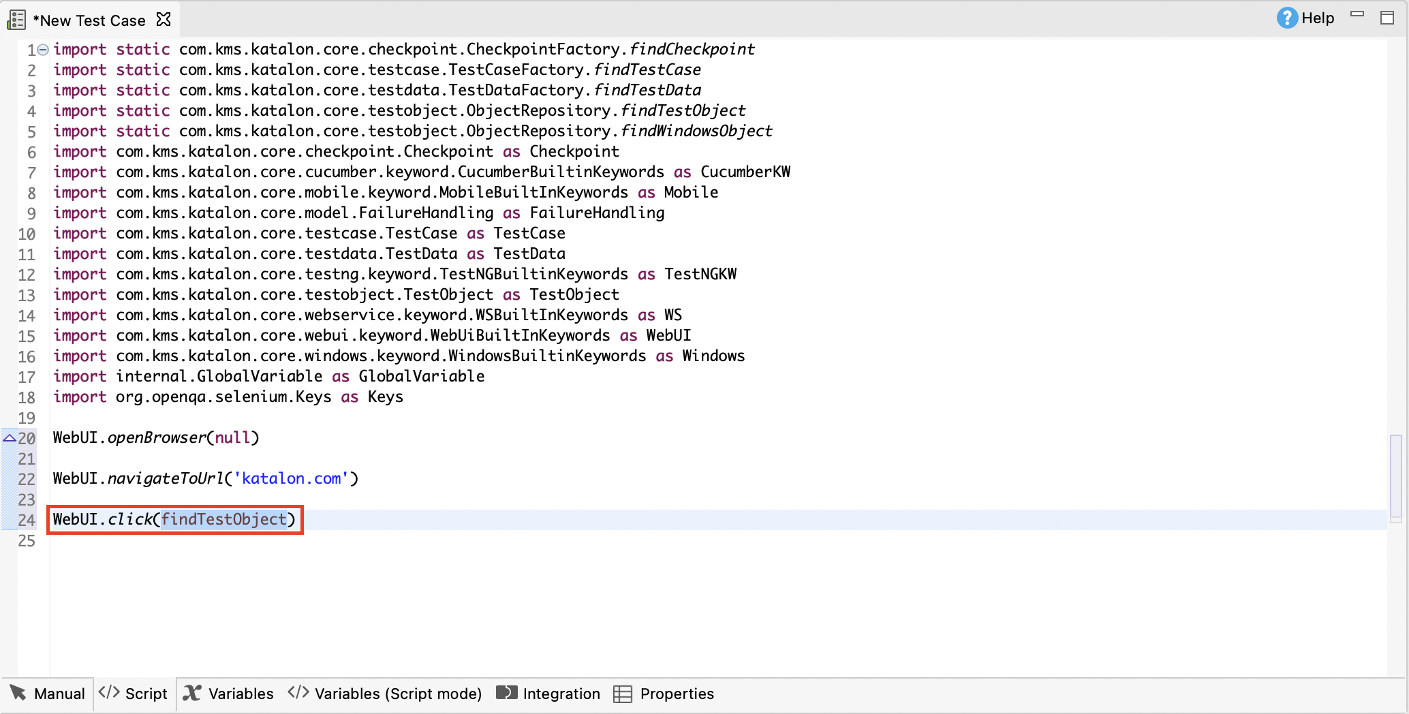This screenshot has width=1409, height=714.
Task: Open Help via the blue question mark icon
Action: [1287, 18]
